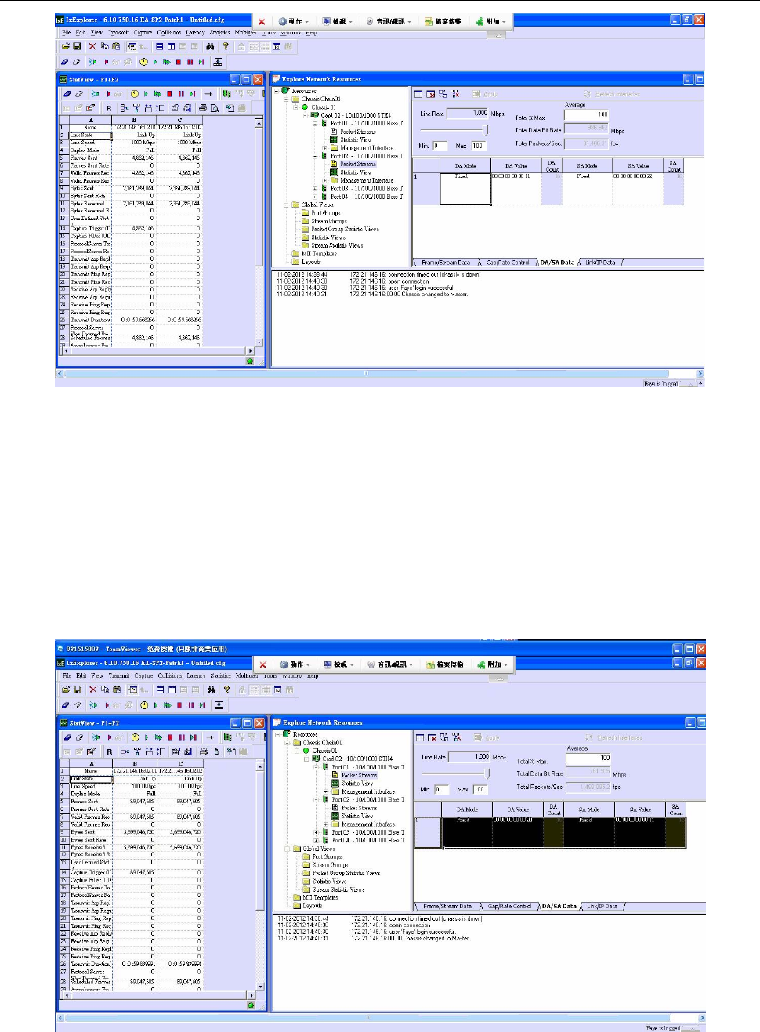Click yellow clock icon in first screenshot's StatView toolbar

[x=134, y=94]
